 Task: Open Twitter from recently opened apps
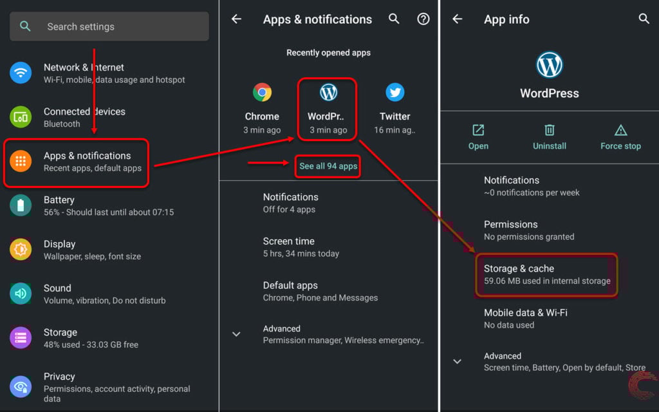[x=394, y=109]
